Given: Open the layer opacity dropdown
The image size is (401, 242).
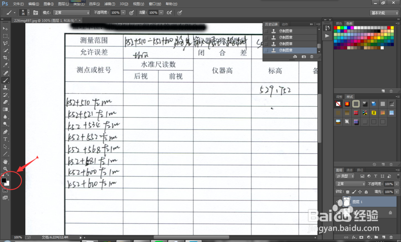Looking at the screenshot, I should 396,184.
